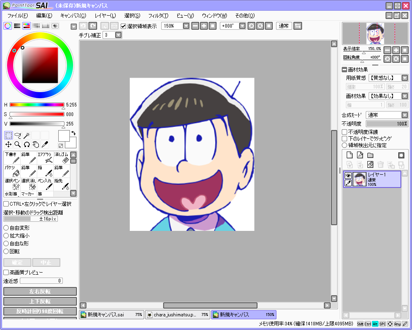Screen dimensions: 412x330
Task: Select 領域検出元に指定 radio option
Action: click(345, 145)
